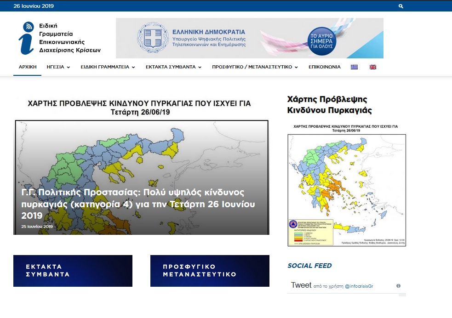Open the sidebar fire risk forecast map
Screen dimensions: 452x318
(347, 185)
